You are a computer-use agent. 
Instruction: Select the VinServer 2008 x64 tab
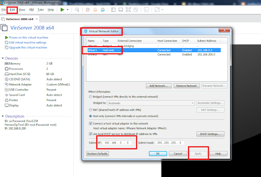click(20, 19)
